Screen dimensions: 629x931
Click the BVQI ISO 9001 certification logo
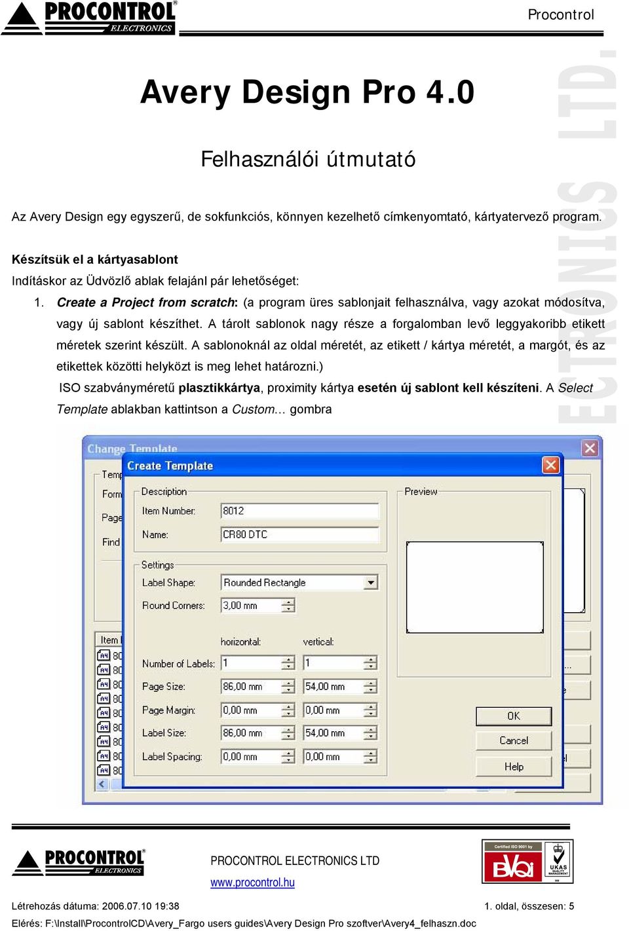512,862
